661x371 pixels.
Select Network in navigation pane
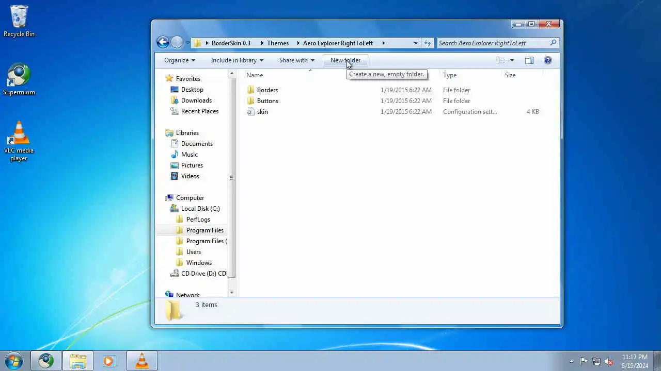tap(187, 295)
